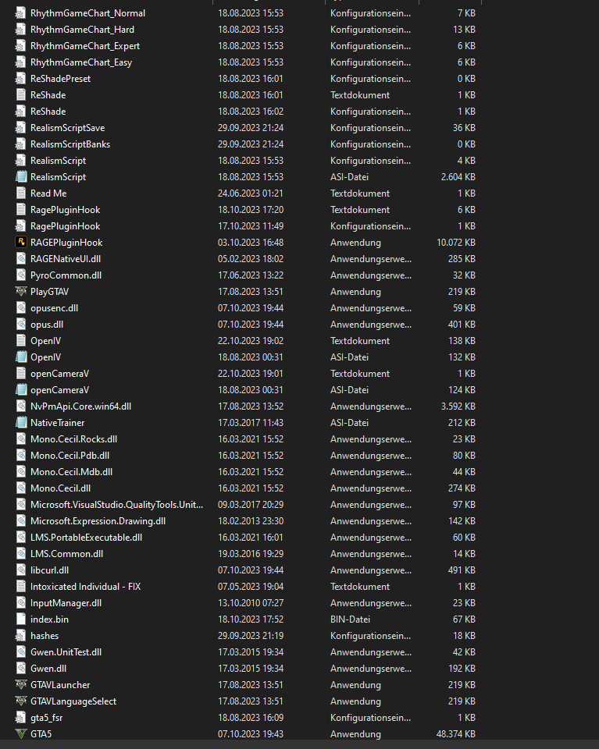Click the OpenIV text document icon
The image size is (599, 749).
[20, 341]
